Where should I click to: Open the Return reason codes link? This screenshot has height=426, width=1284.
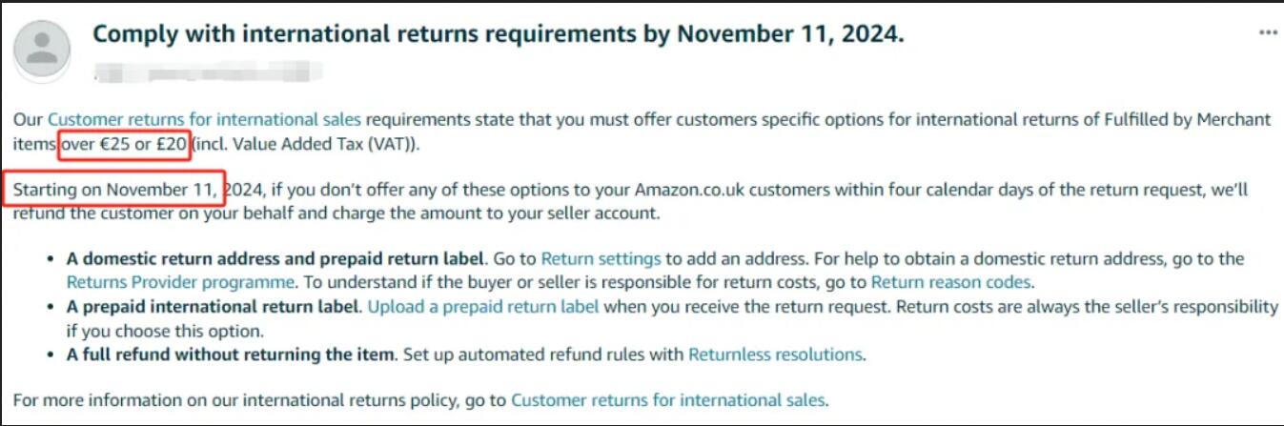(951, 282)
